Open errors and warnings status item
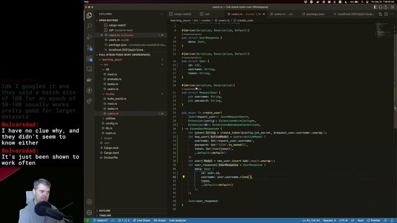 (x=124, y=221)
